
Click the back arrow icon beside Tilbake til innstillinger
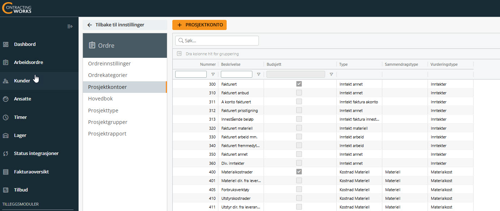click(90, 25)
